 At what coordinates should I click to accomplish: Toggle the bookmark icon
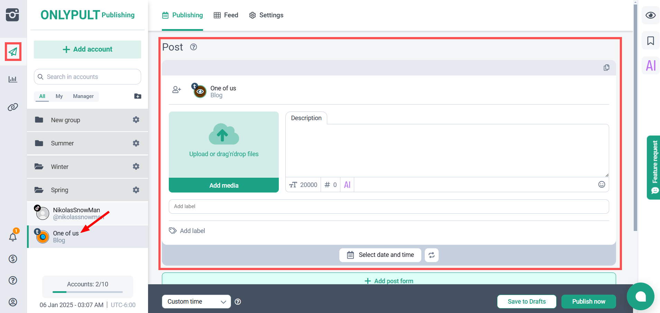point(650,41)
